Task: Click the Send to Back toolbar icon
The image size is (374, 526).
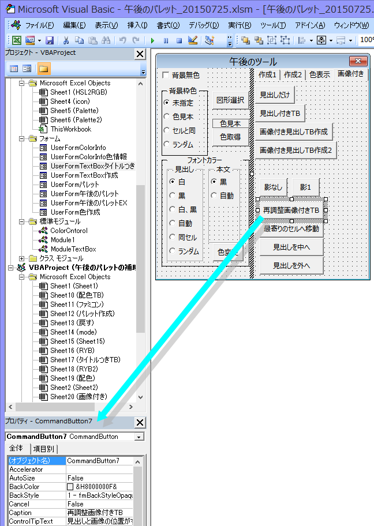Action: (x=259, y=40)
